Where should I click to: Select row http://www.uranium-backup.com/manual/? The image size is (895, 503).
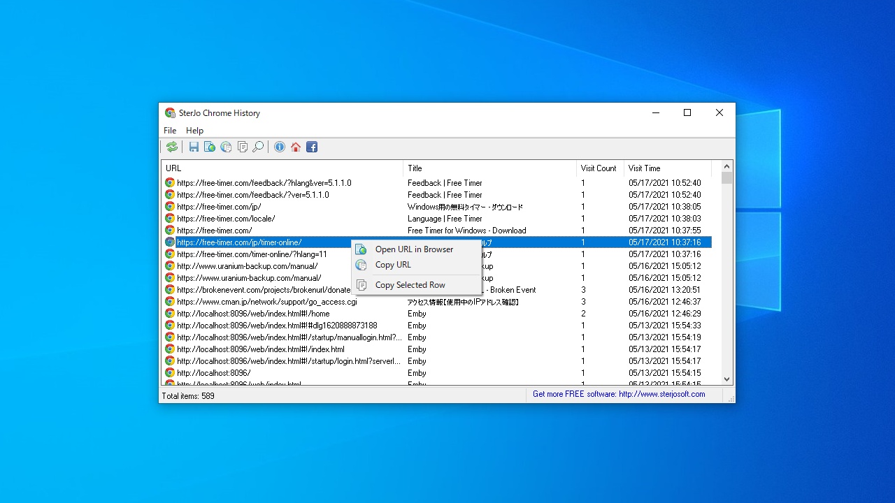(x=437, y=265)
